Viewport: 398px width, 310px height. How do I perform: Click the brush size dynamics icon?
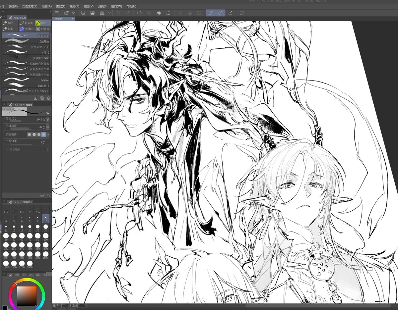click(x=47, y=119)
